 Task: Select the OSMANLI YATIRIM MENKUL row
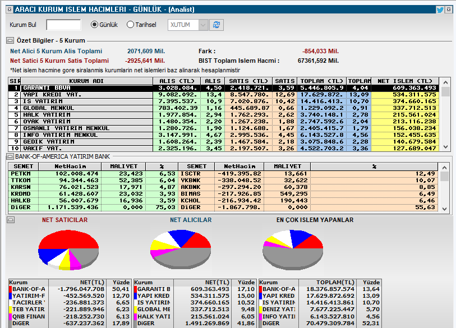[223, 128]
